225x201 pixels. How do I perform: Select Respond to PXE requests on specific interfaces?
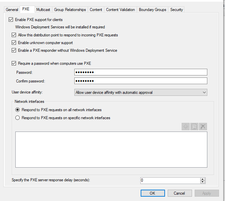pos(18,118)
